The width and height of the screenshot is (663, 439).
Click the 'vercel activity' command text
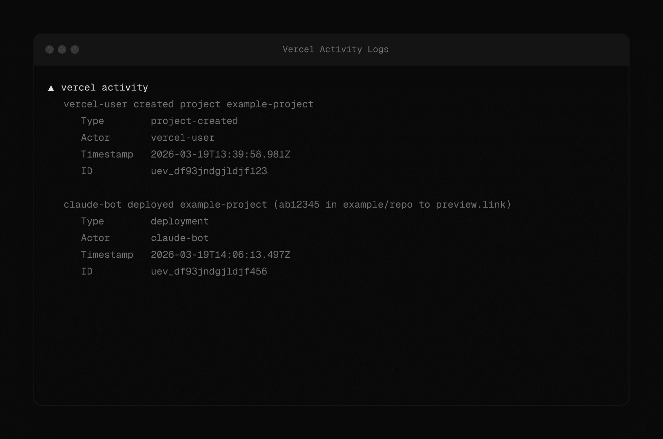[104, 88]
